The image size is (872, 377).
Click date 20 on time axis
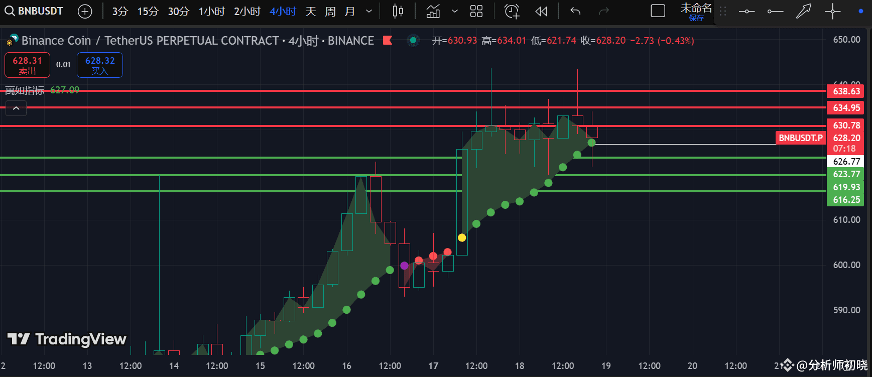692,366
